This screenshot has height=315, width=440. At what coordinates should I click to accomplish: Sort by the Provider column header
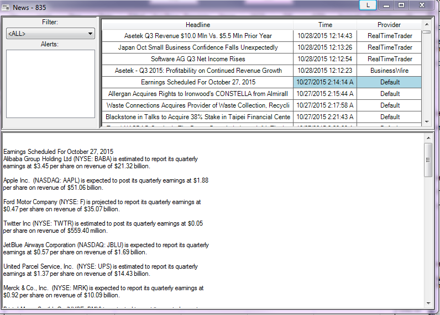point(389,25)
